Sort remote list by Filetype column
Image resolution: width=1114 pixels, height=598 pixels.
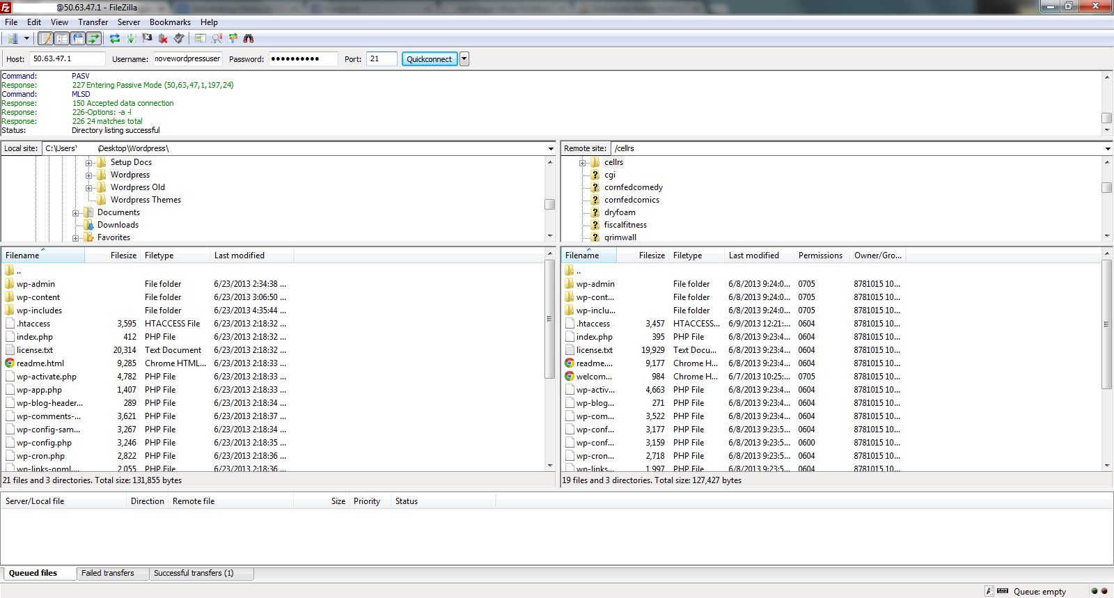coord(696,255)
